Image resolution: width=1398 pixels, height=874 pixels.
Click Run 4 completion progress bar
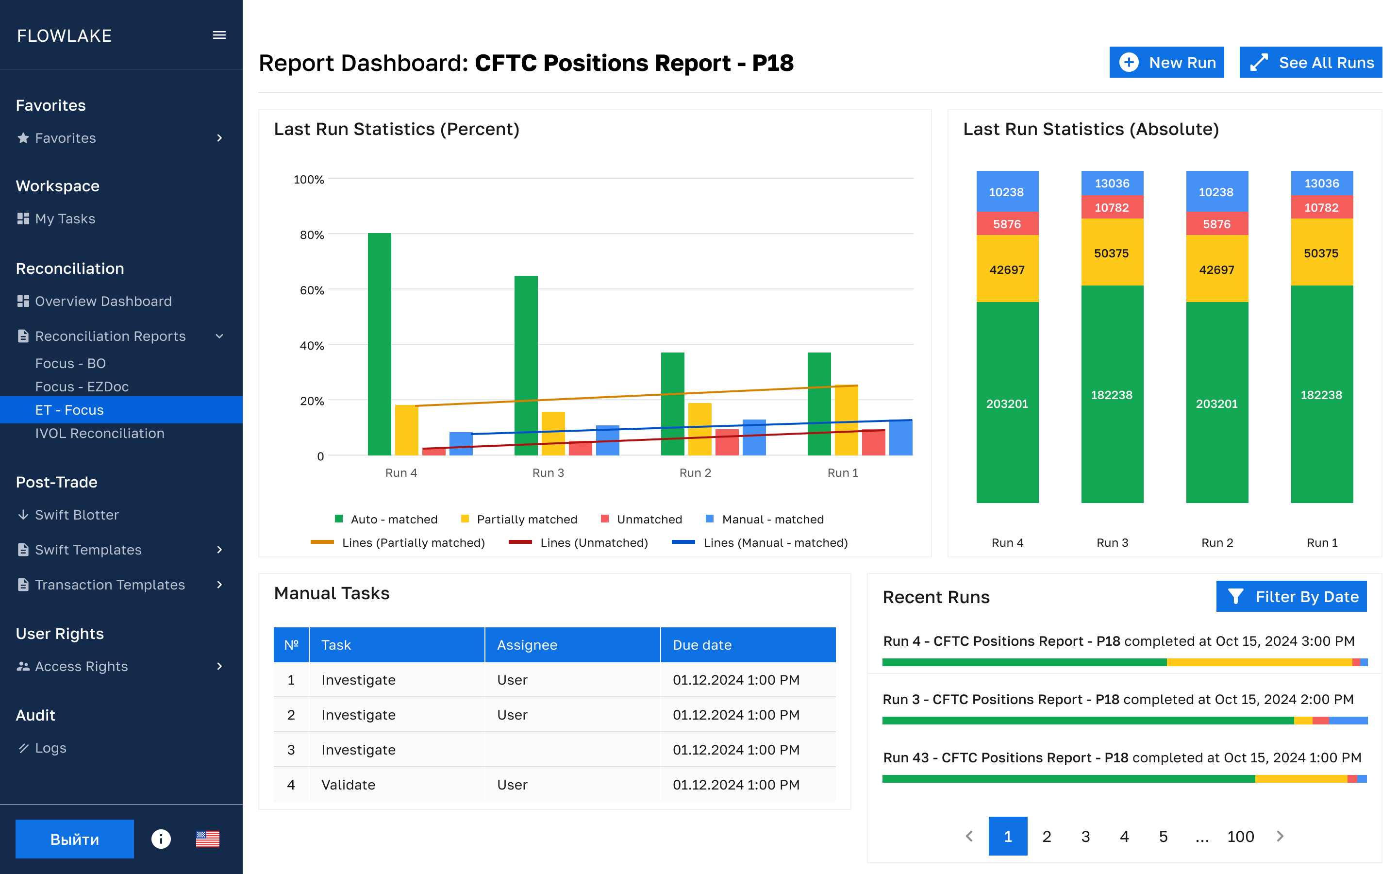tap(1124, 662)
